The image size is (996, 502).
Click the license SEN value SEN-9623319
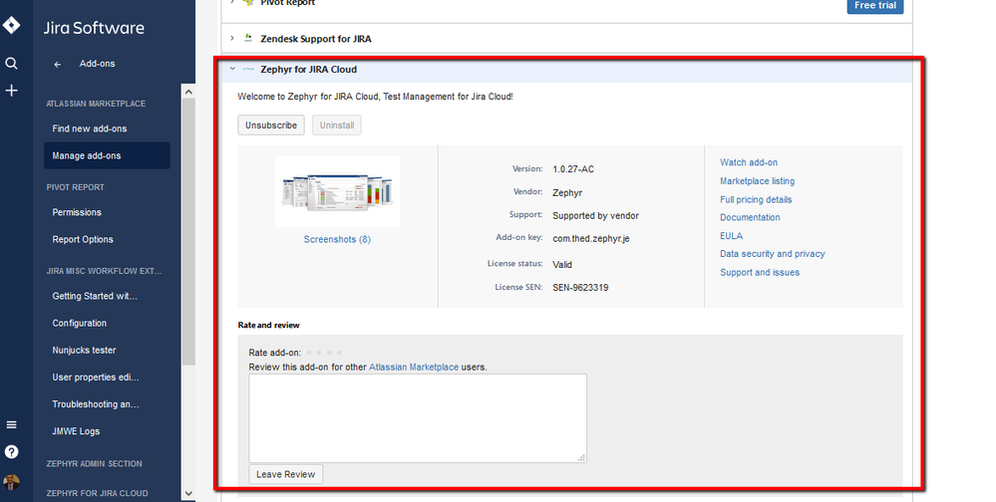tap(580, 288)
